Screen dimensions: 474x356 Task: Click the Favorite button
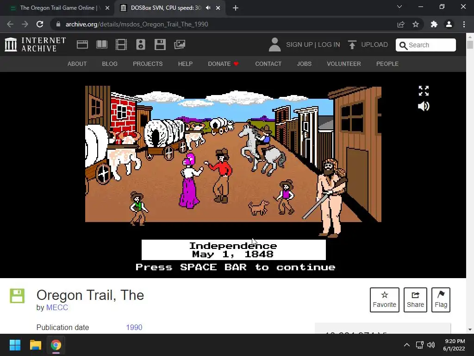click(385, 300)
